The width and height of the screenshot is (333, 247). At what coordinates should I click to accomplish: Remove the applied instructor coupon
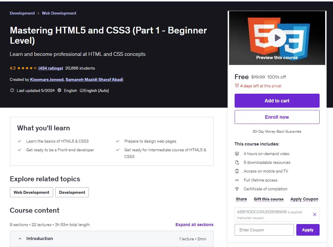315,214
